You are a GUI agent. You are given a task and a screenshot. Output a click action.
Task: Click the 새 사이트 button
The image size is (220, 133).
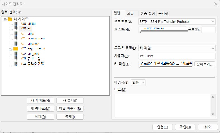[x=40, y=100]
